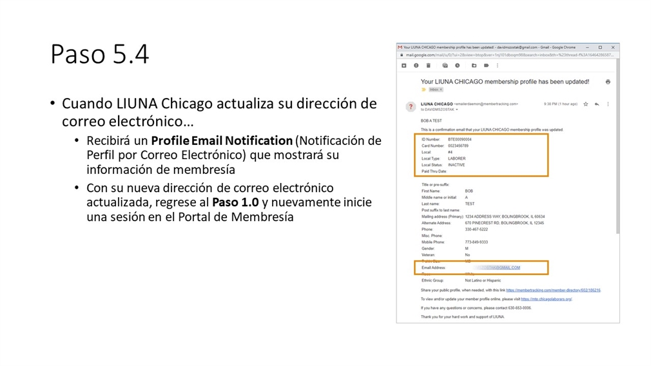Viewport: 651px width, 366px height.
Task: Click the contact number 630-653-0006
Action: [x=520, y=308]
